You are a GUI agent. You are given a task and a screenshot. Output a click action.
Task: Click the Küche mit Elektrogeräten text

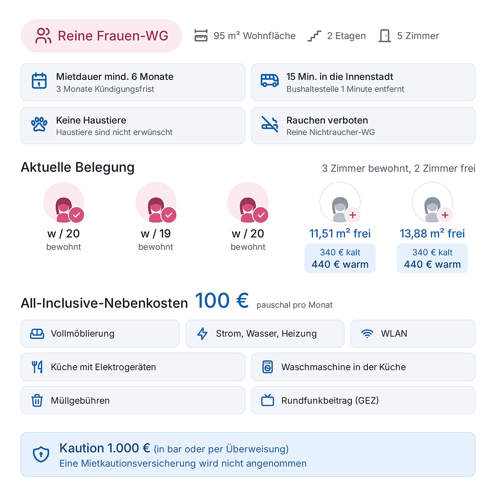(103, 367)
